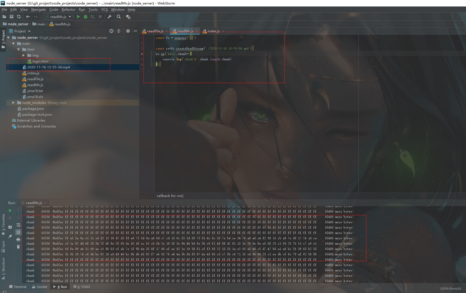Save all files with the disk icon
Screen dimensions: 466x293
tap(12, 17)
